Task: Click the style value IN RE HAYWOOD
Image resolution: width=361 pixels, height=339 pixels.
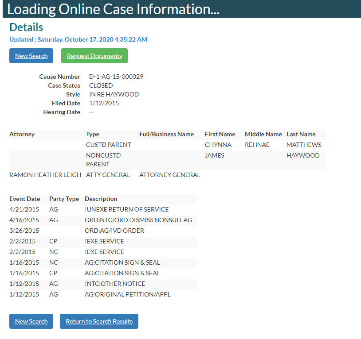Action: [x=114, y=94]
